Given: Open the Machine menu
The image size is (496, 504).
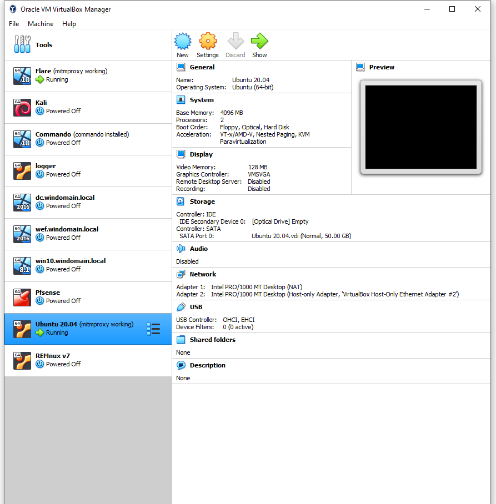Looking at the screenshot, I should (41, 24).
